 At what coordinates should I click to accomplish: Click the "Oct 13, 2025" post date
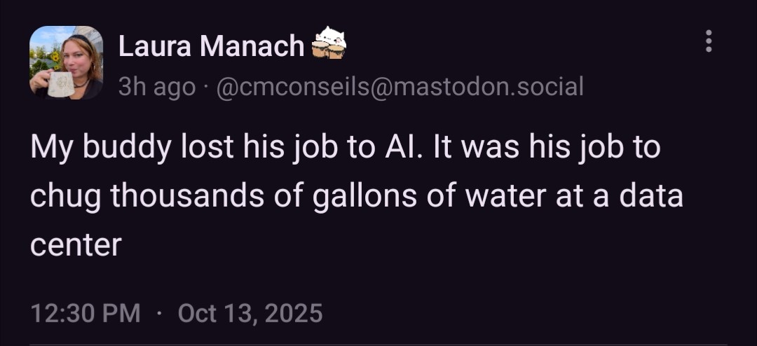pos(250,312)
